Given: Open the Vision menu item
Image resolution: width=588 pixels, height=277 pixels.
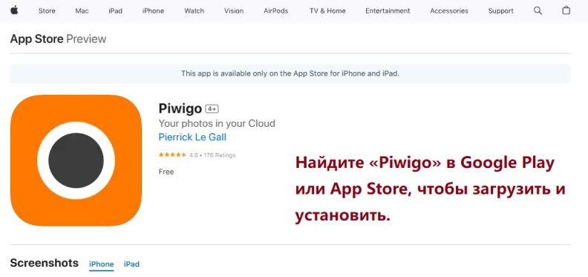Looking at the screenshot, I should coord(234,11).
